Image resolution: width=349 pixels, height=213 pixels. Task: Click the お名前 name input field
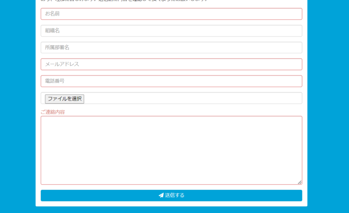[171, 14]
